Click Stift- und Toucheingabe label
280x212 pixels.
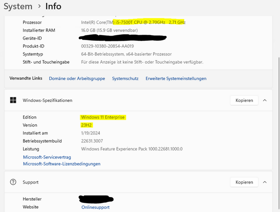(46, 62)
